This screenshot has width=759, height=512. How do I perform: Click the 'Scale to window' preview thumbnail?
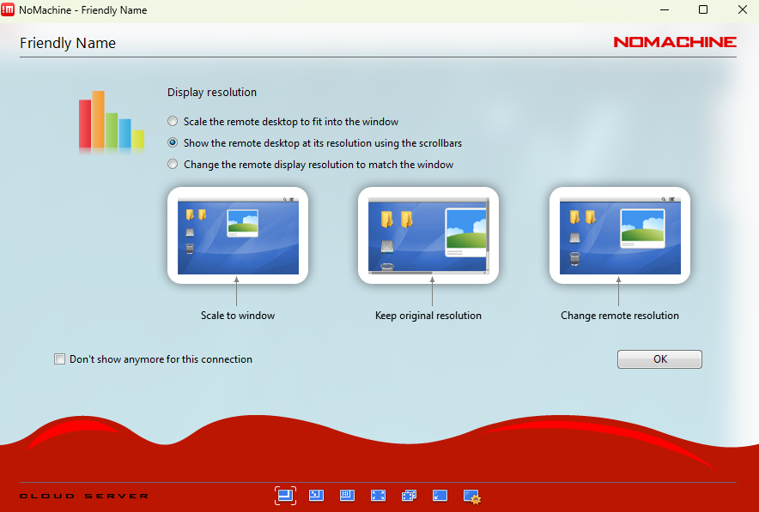(x=238, y=236)
